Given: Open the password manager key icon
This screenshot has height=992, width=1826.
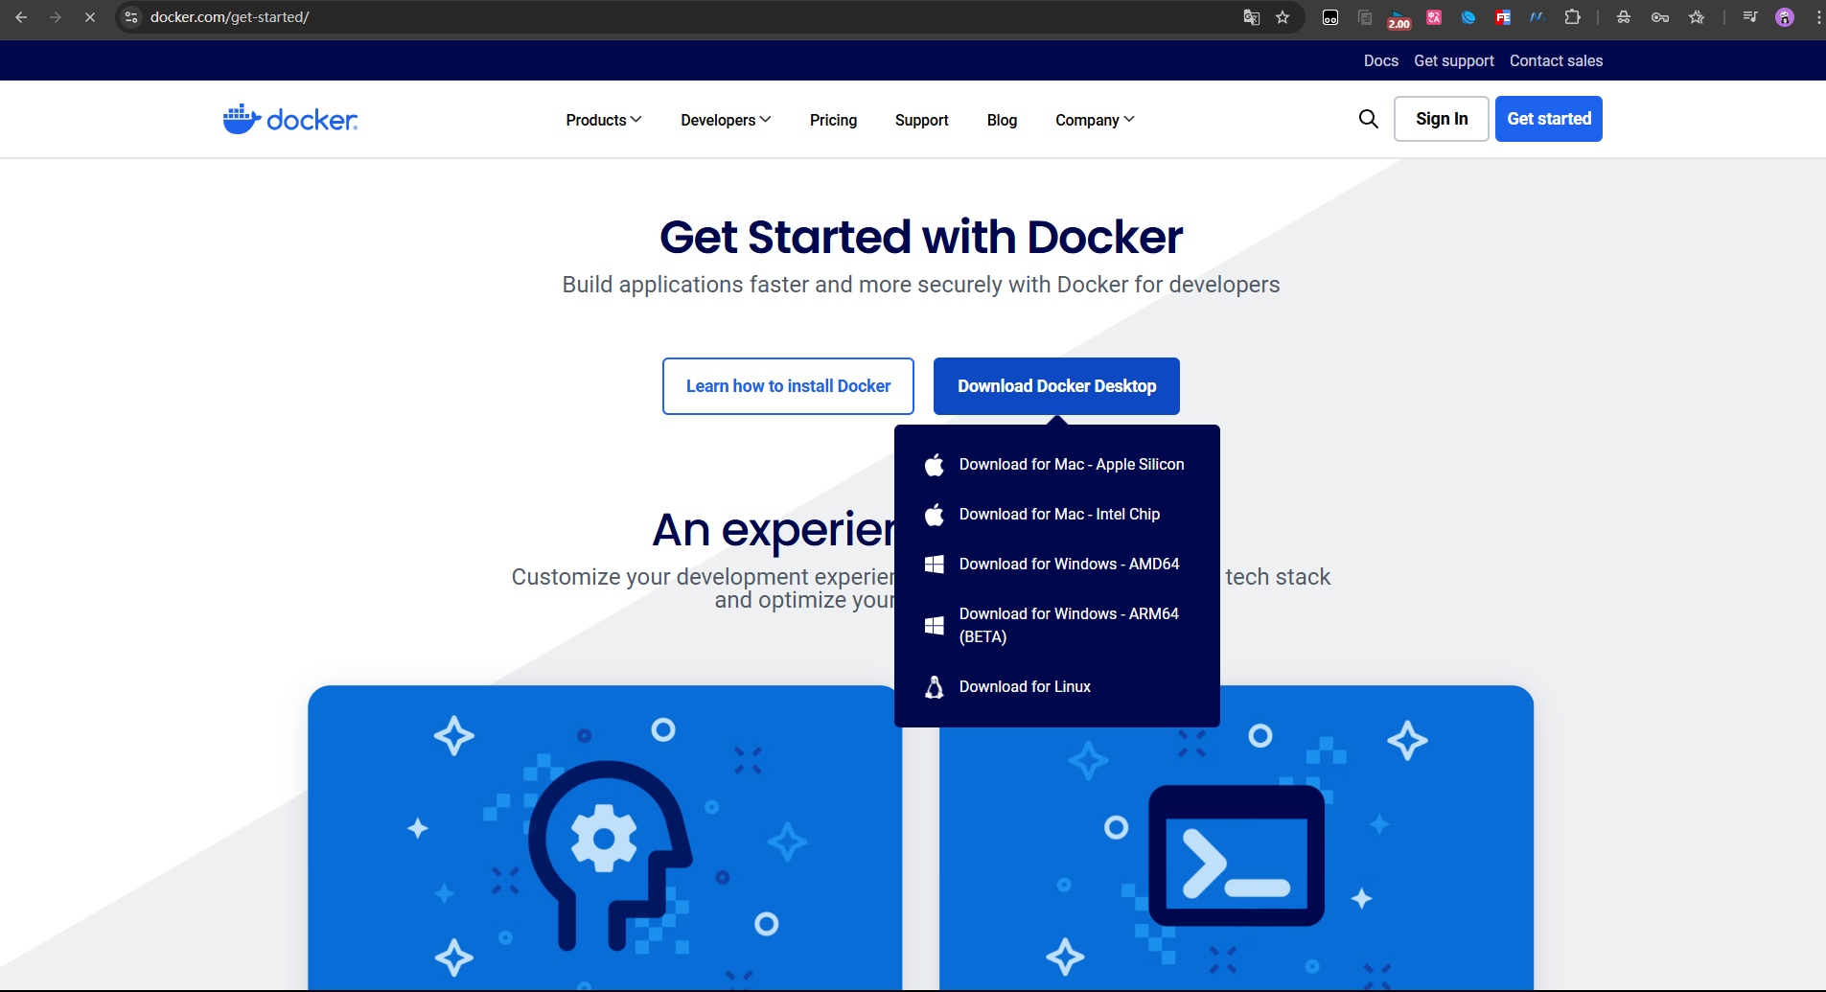Looking at the screenshot, I should click(x=1660, y=17).
